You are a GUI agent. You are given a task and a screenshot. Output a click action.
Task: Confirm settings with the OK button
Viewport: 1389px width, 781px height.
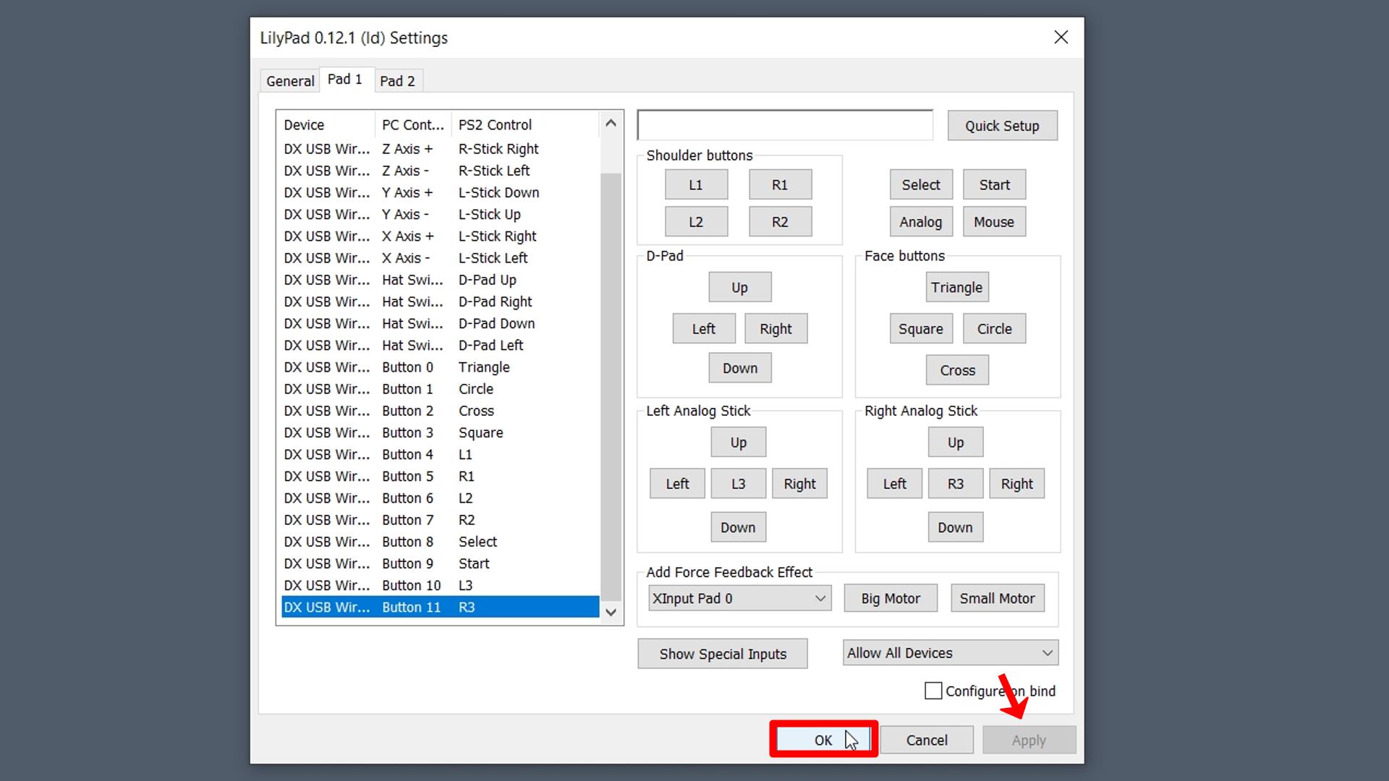coord(823,740)
